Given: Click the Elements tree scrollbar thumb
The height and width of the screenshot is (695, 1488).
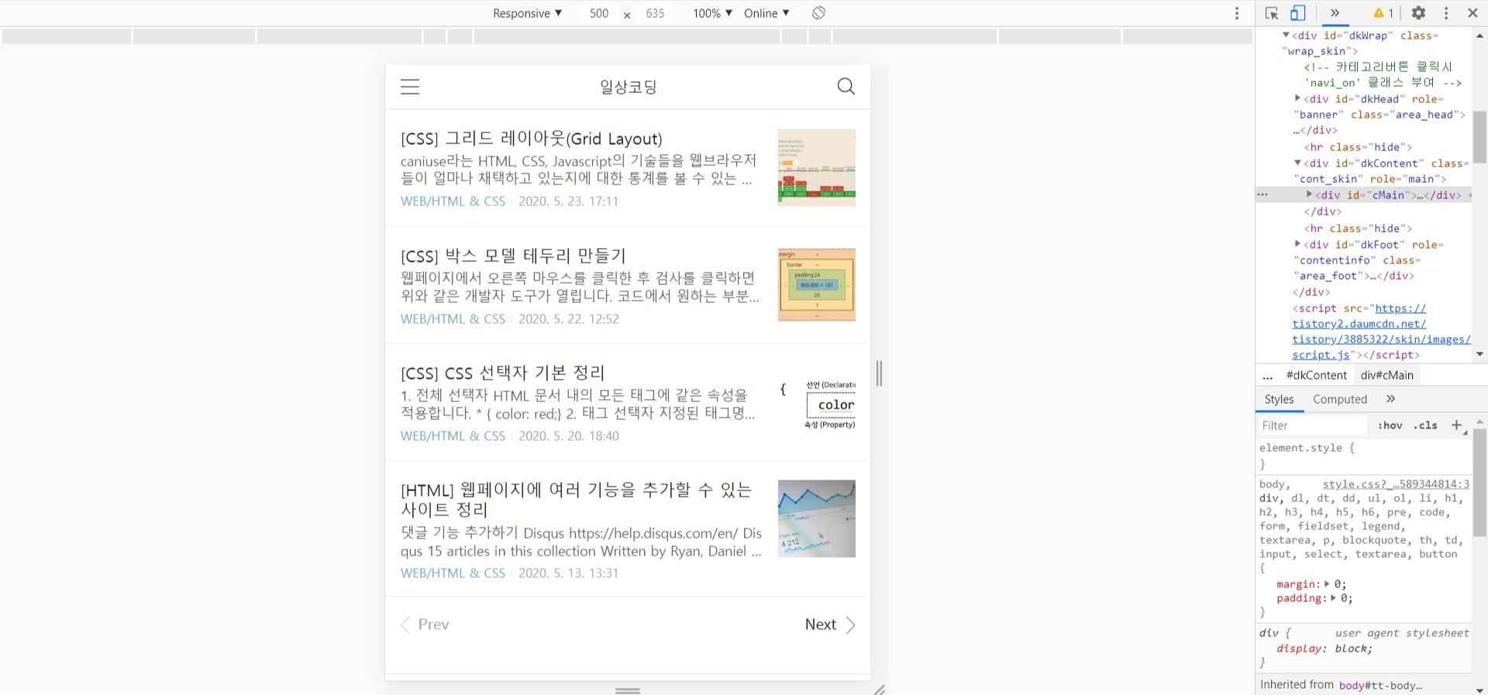Looking at the screenshot, I should coord(1479,137).
